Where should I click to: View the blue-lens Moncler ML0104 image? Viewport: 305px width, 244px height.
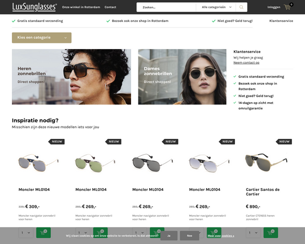(x=38, y=163)
